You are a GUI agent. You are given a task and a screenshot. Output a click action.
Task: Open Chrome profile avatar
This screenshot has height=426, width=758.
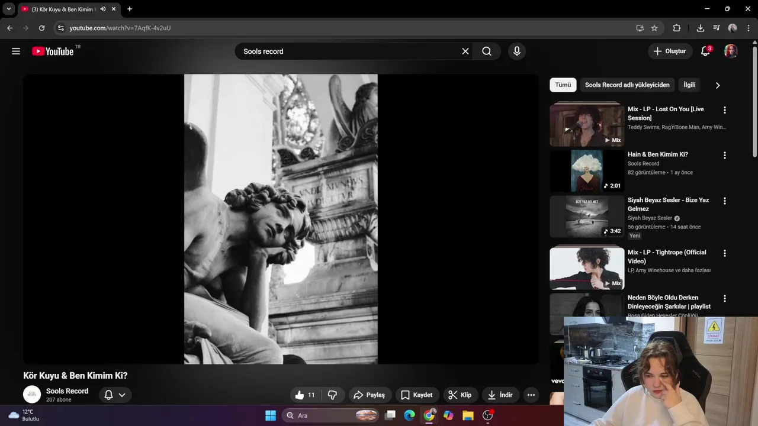733,28
